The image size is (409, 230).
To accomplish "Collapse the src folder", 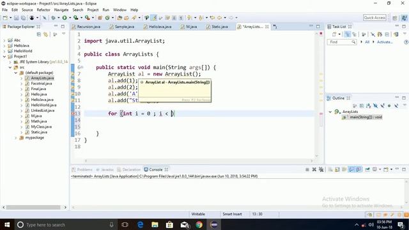I will pos(10,67).
